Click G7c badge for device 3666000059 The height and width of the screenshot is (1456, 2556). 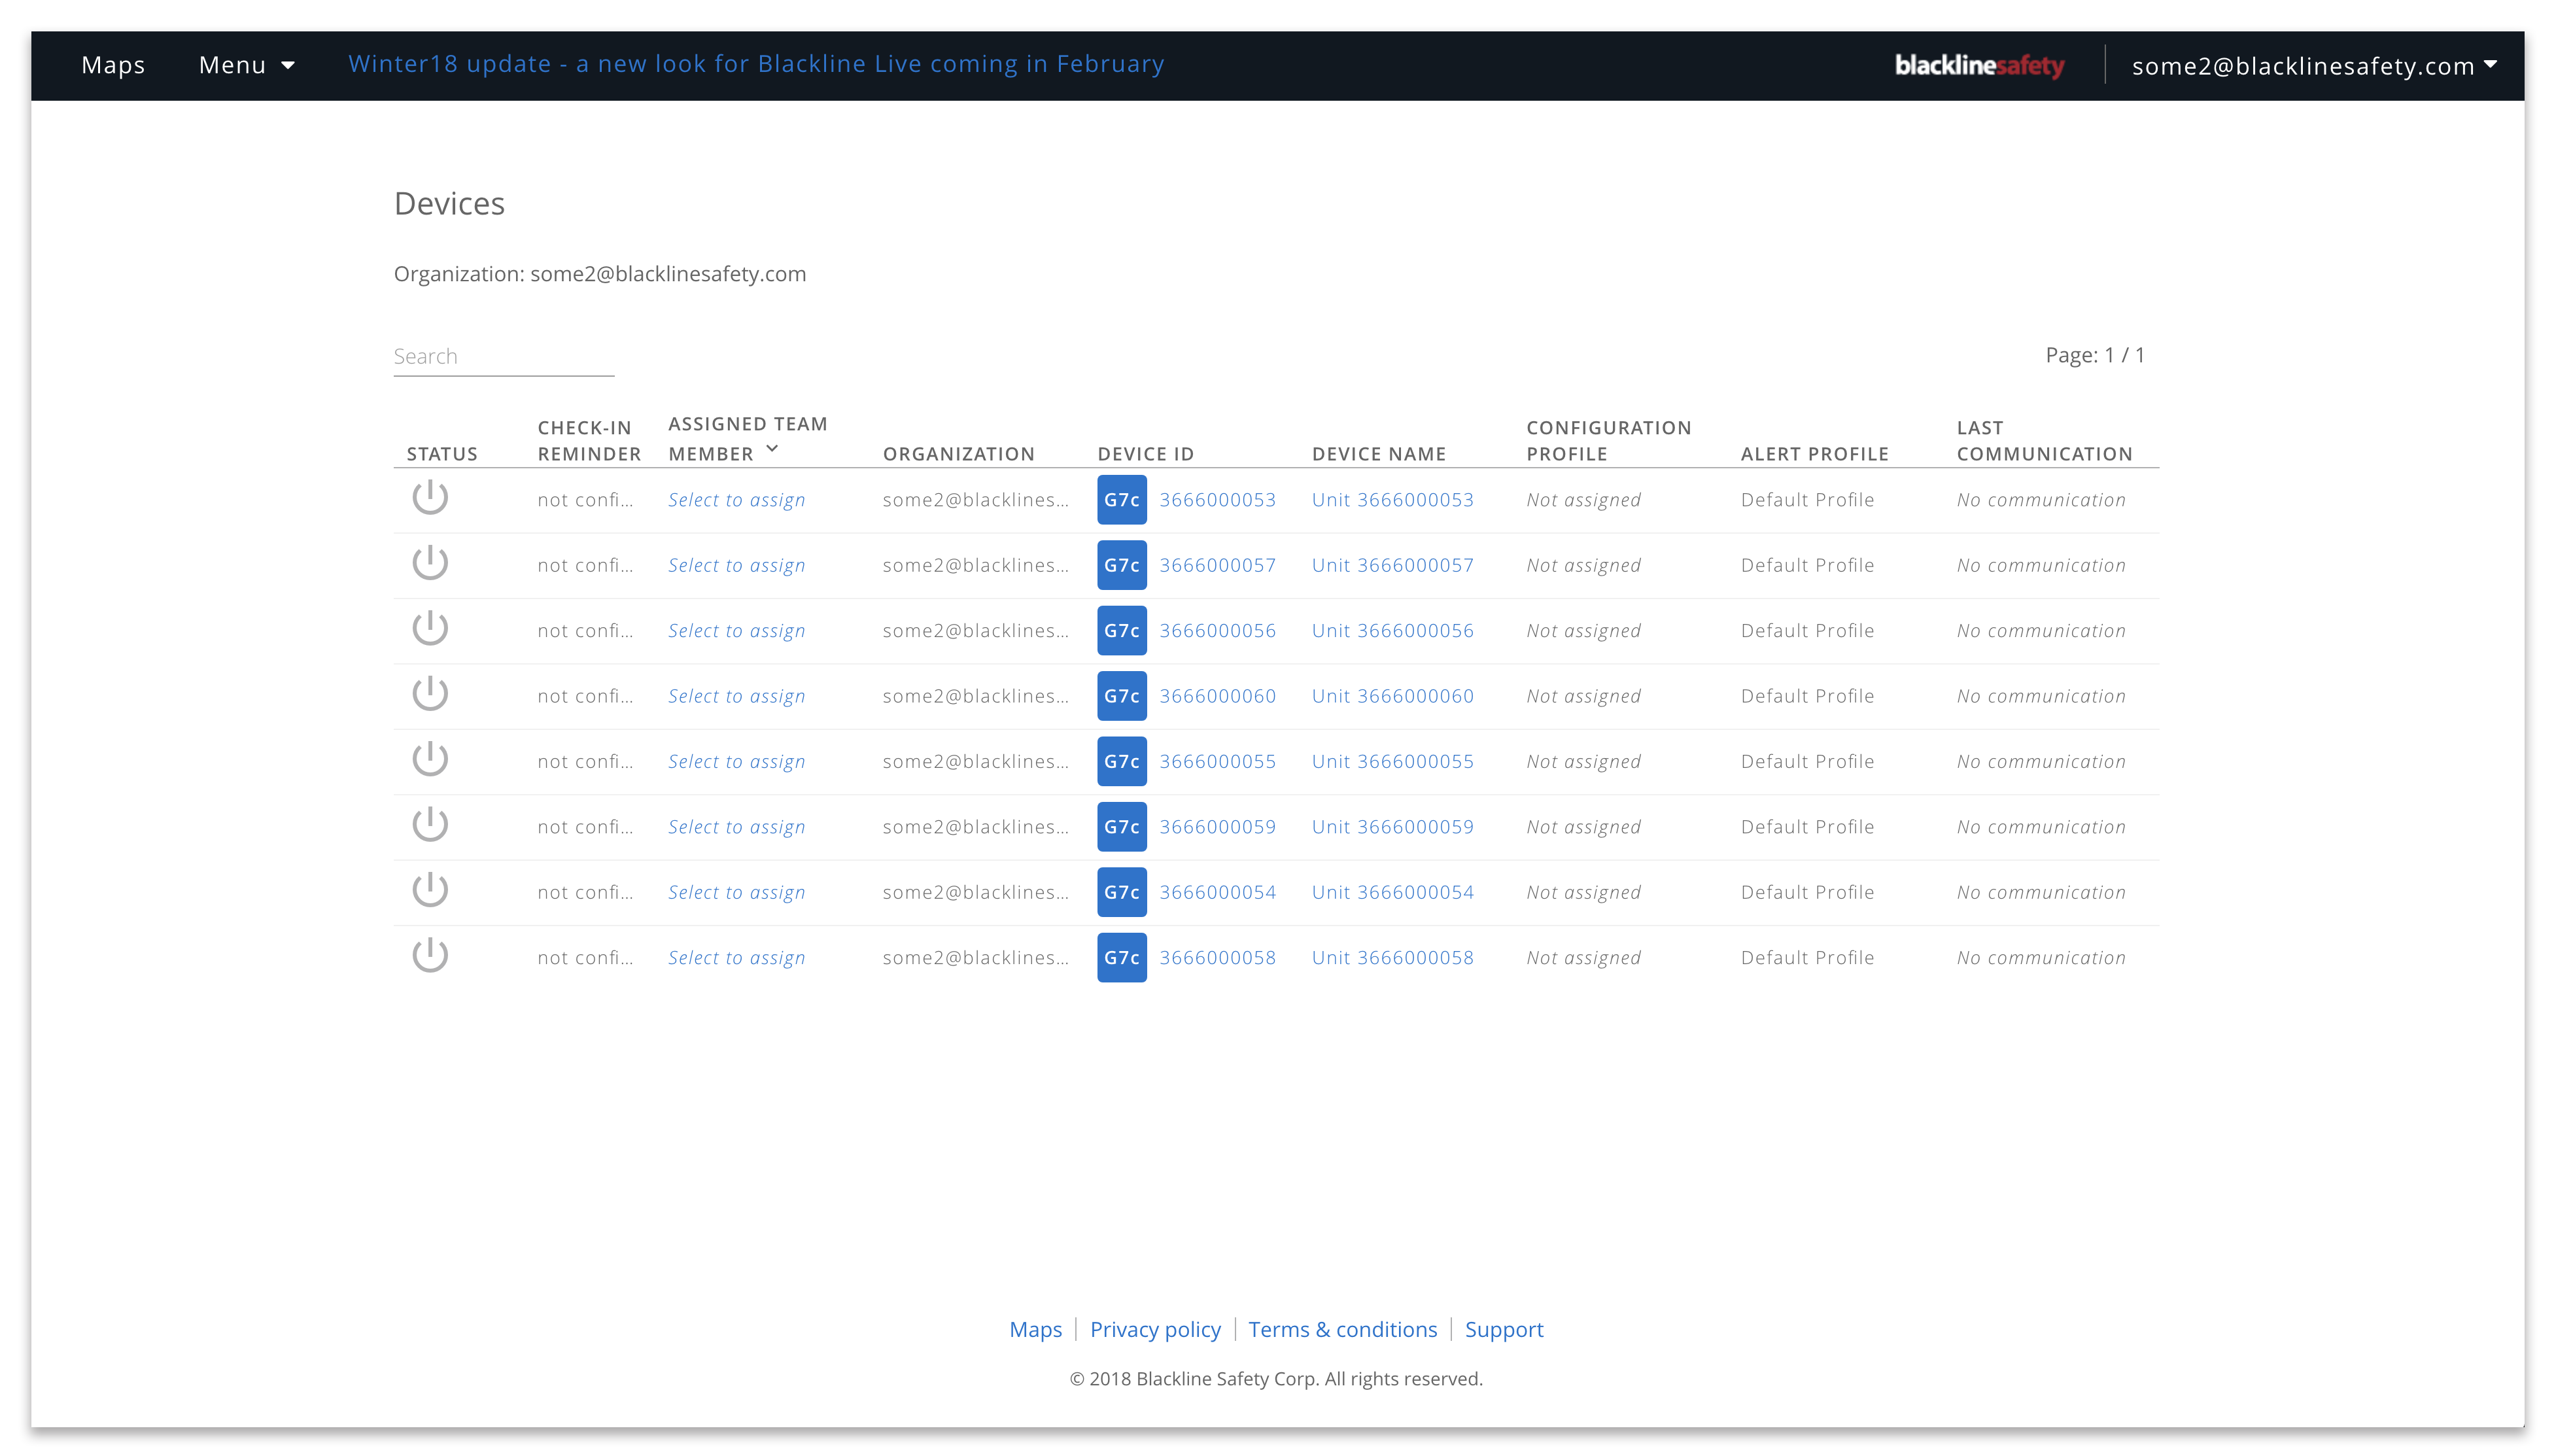pos(1122,827)
